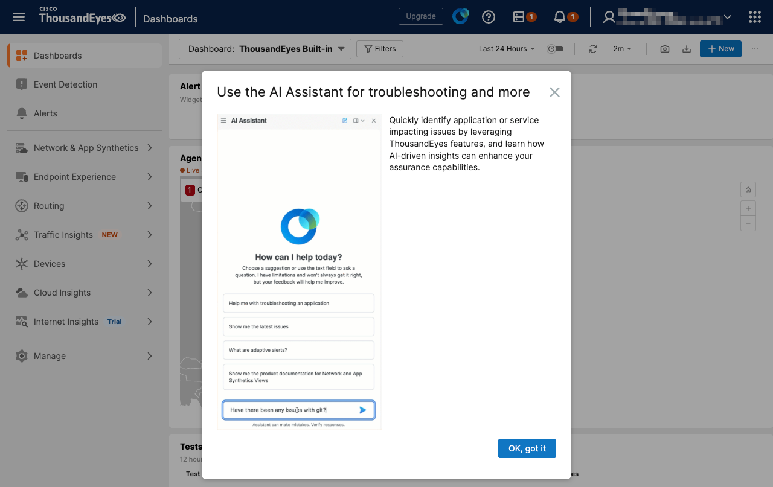
Task: Click the ThousandEyes logo
Action: click(x=82, y=16)
